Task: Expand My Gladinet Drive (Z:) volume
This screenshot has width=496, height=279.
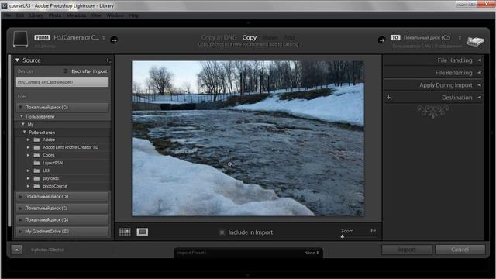Action: [21, 231]
